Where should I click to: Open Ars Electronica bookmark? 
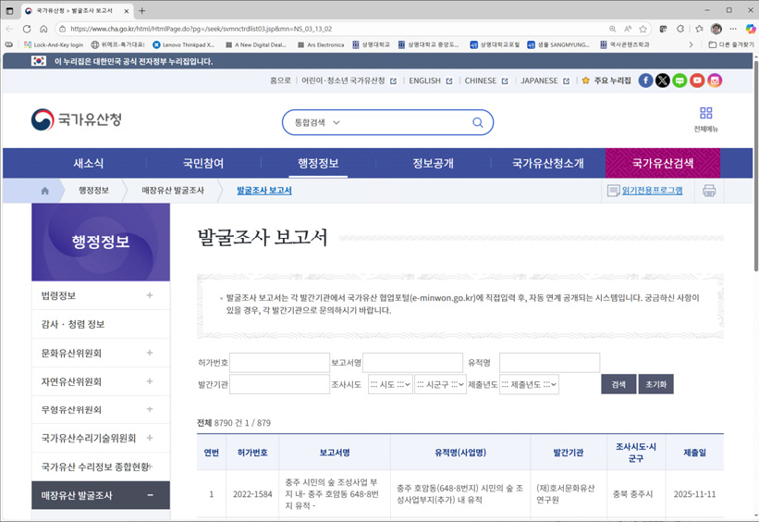pyautogui.click(x=321, y=44)
